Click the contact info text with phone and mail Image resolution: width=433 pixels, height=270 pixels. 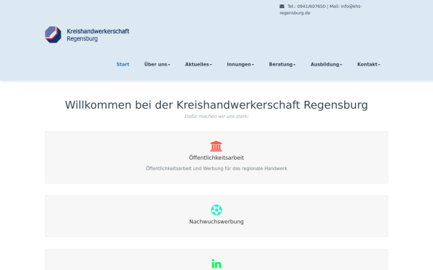click(x=320, y=9)
